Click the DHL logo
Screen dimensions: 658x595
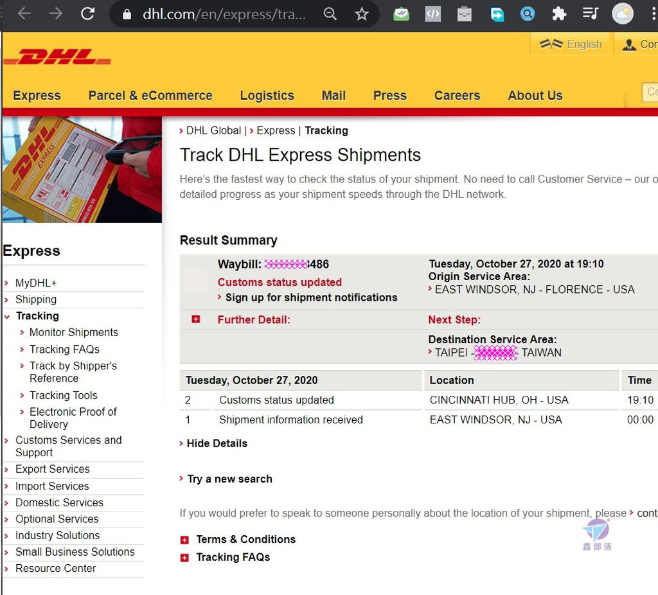pos(57,57)
